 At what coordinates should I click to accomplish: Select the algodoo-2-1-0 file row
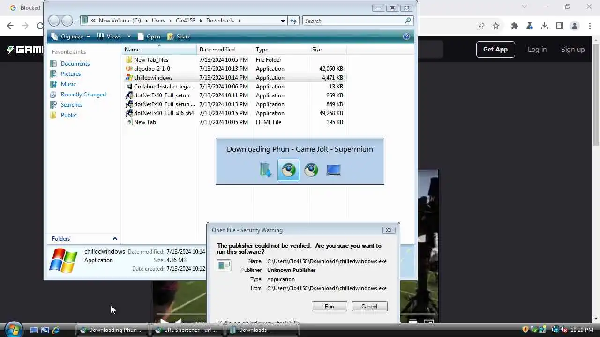click(x=234, y=69)
